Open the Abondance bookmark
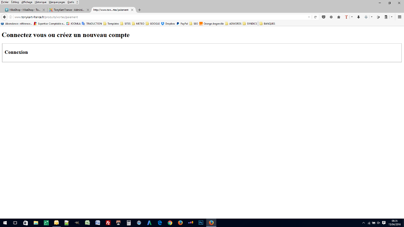404x227 pixels. coord(16,24)
